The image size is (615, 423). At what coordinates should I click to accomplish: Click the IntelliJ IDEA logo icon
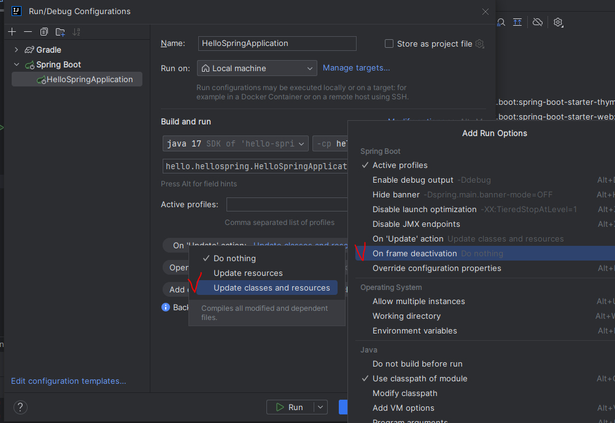tap(16, 11)
